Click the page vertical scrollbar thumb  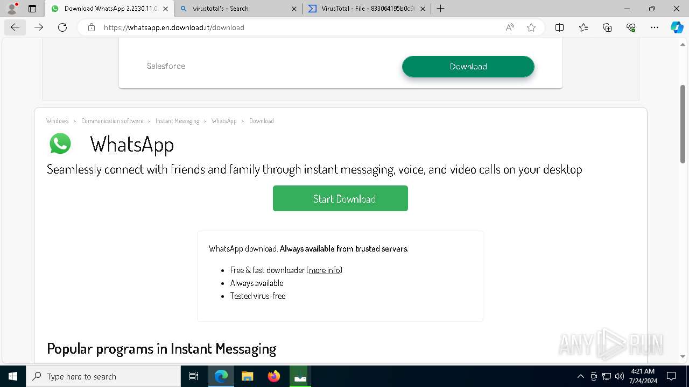pyautogui.click(x=683, y=124)
